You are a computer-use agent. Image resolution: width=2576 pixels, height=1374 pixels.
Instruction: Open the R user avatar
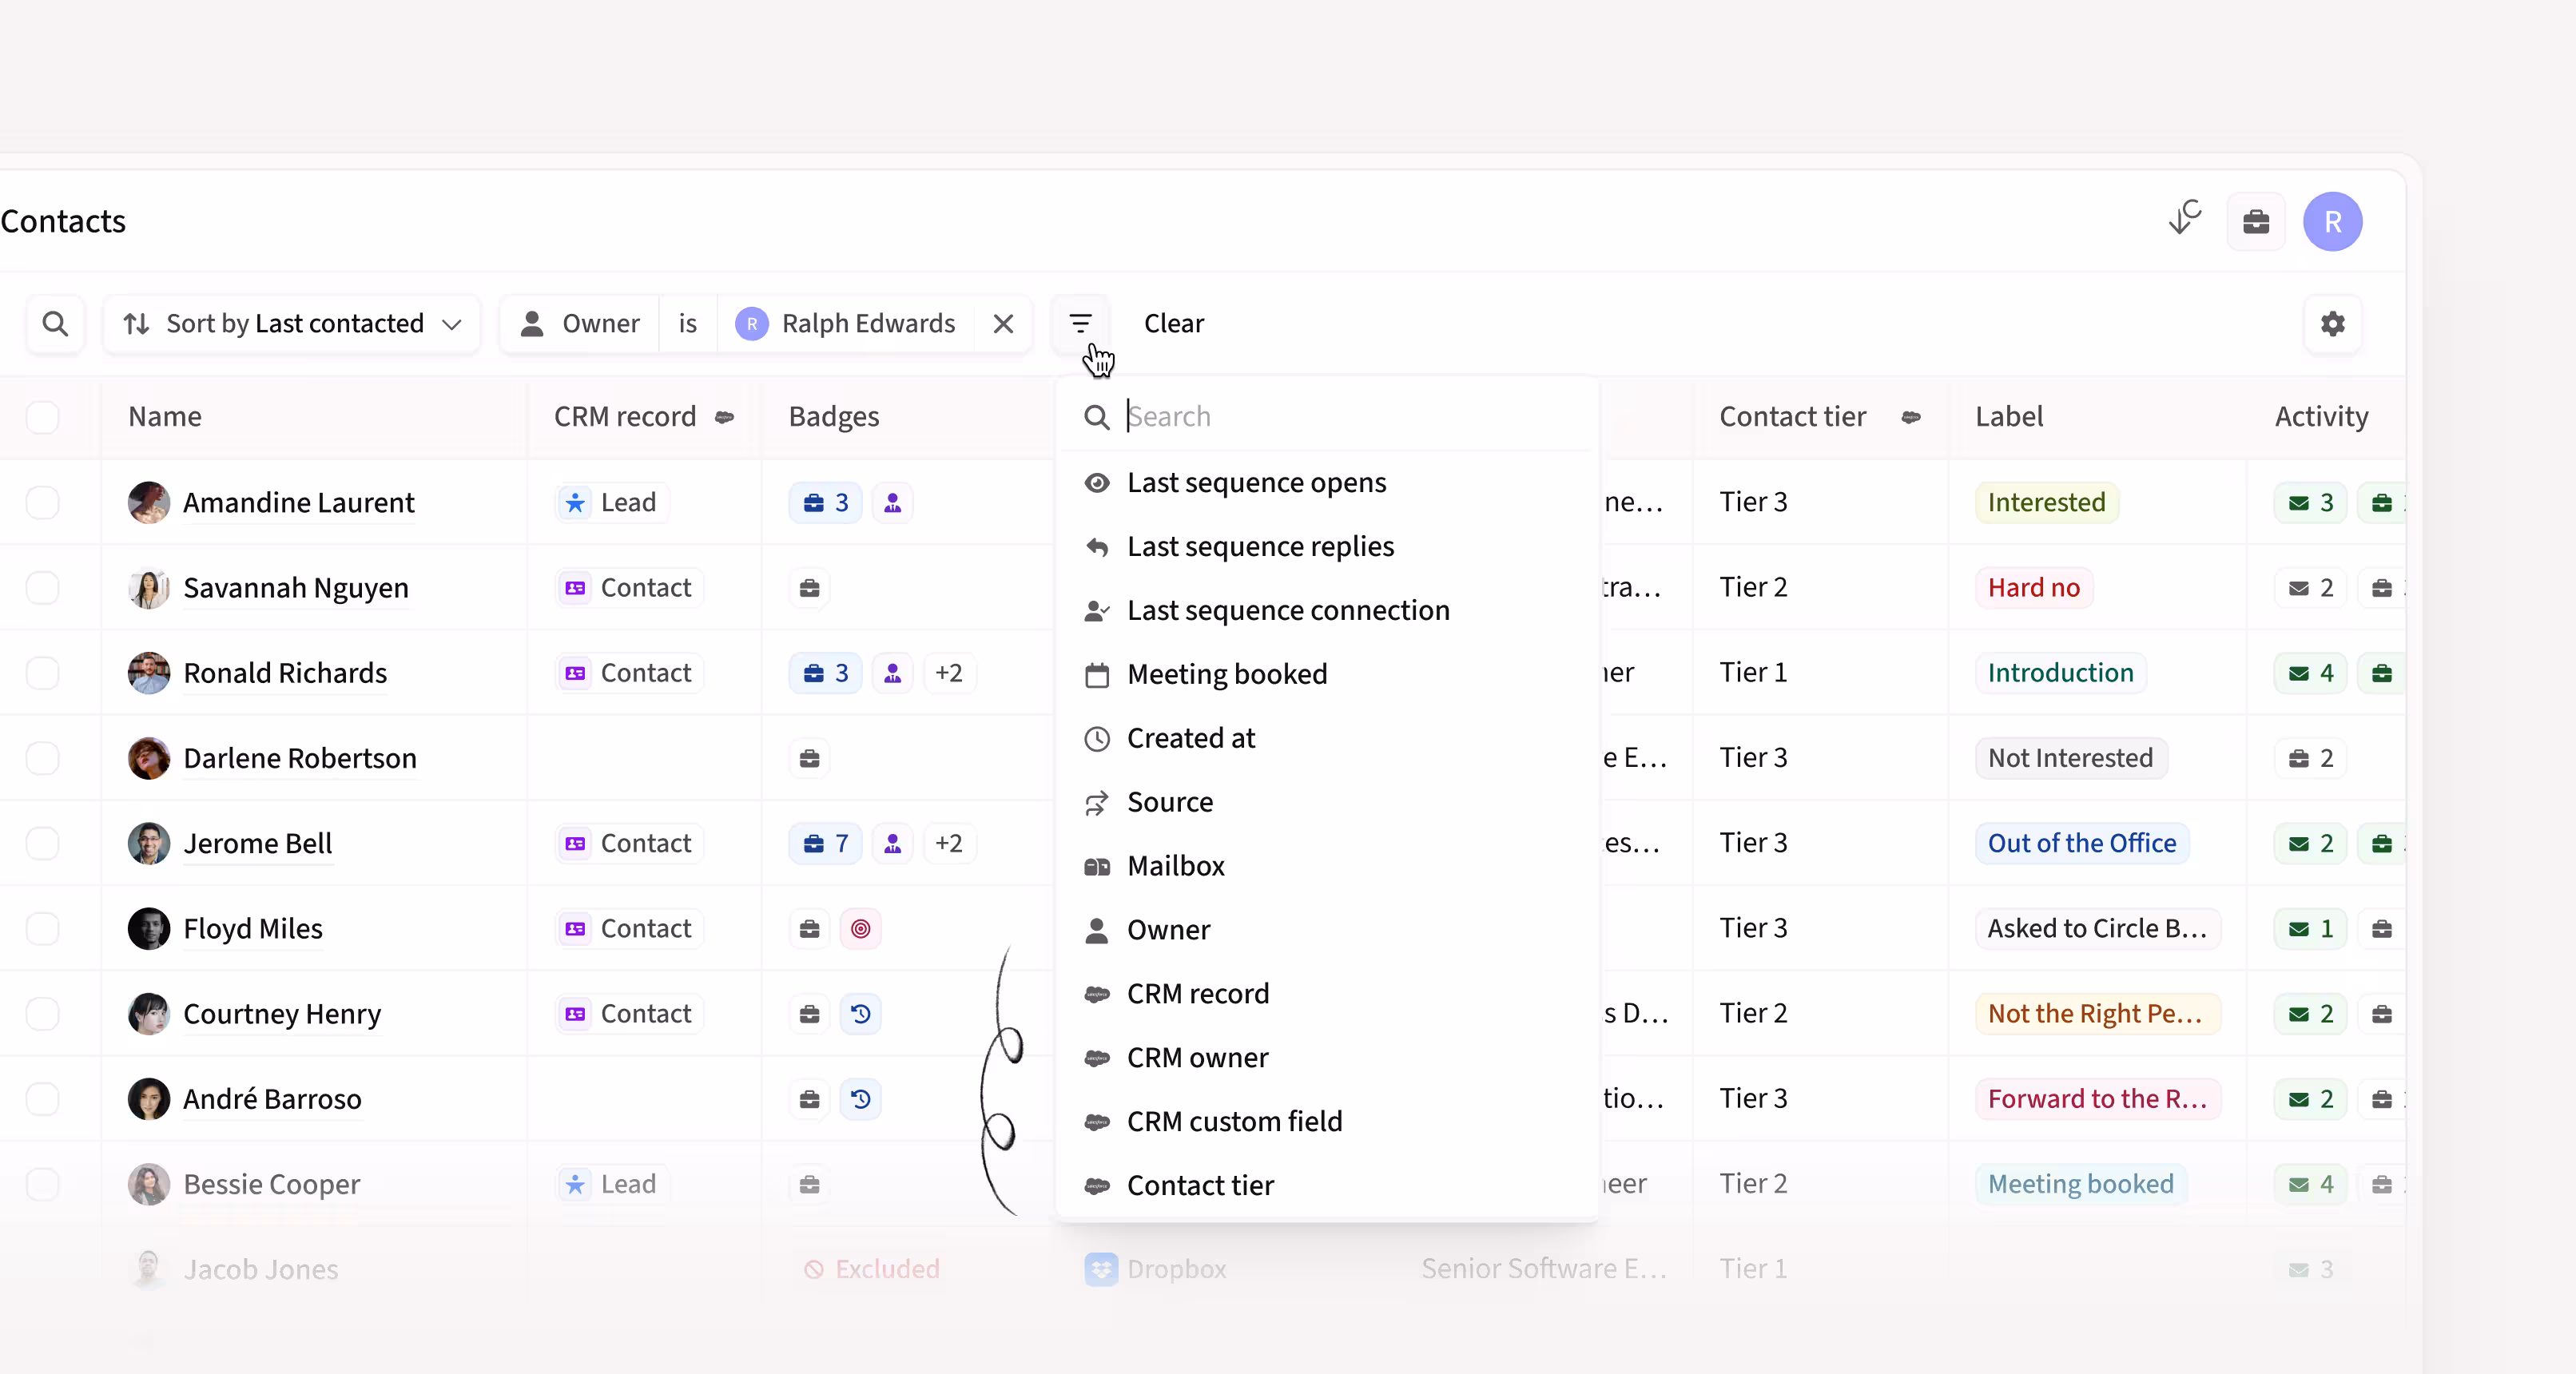[x=2332, y=222]
